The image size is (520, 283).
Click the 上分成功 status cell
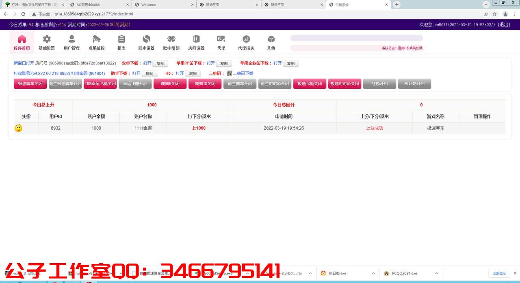click(375, 128)
